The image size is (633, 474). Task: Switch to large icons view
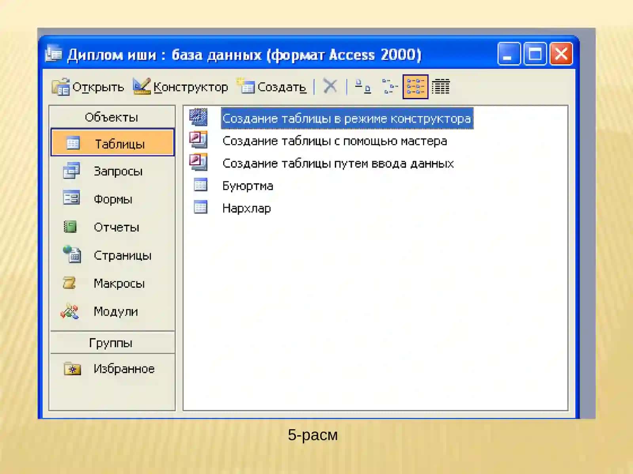pos(363,86)
